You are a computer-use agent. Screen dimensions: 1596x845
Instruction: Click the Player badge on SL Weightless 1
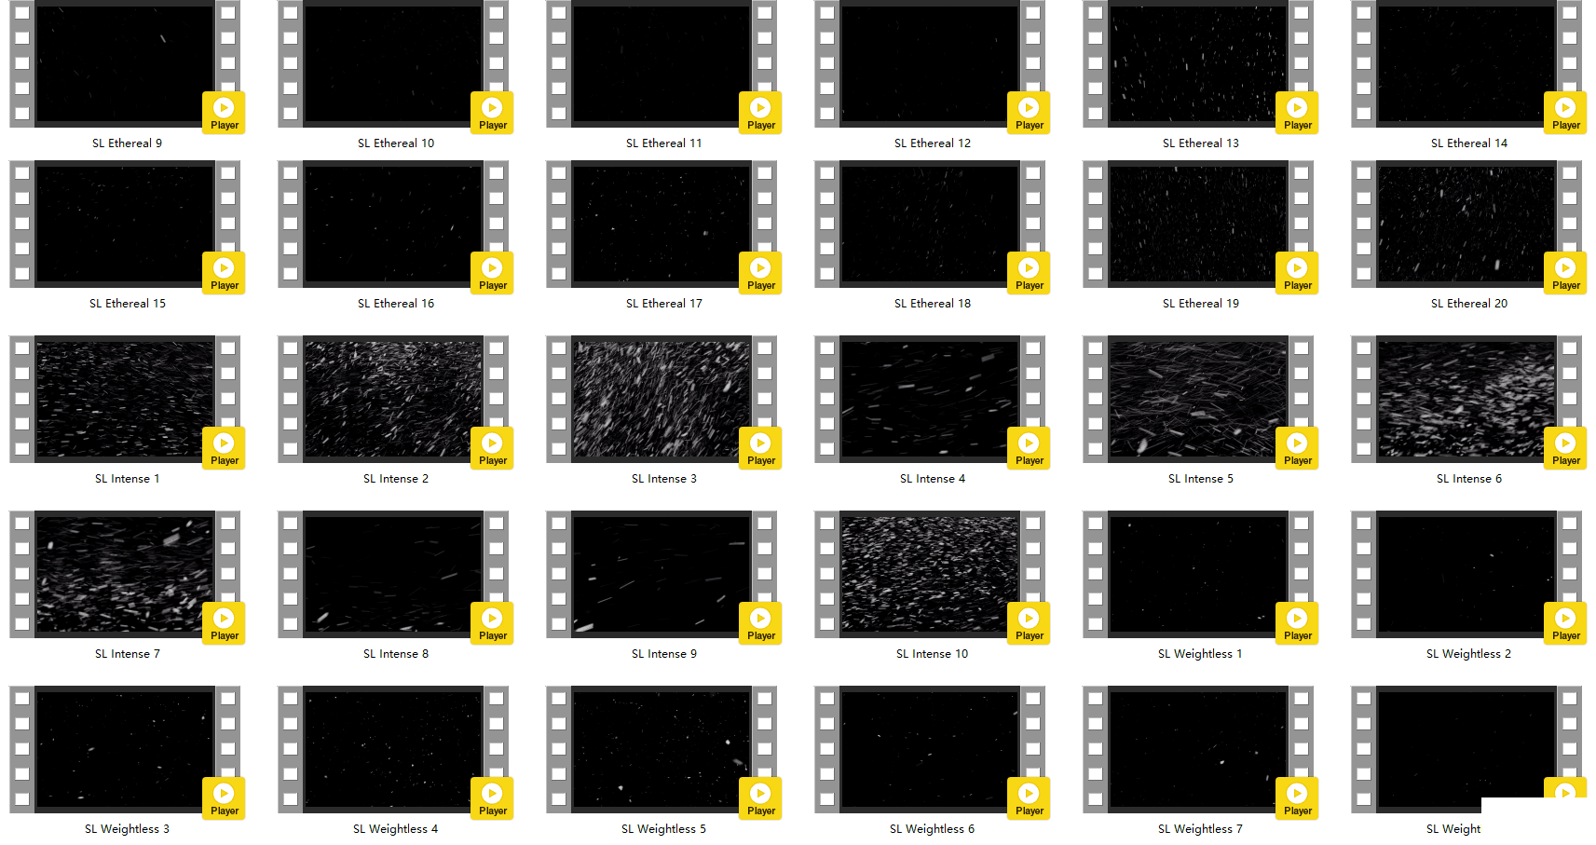point(1297,623)
